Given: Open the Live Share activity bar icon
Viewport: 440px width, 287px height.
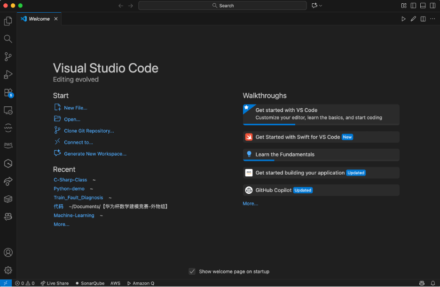Looking at the screenshot, I should pos(8,181).
